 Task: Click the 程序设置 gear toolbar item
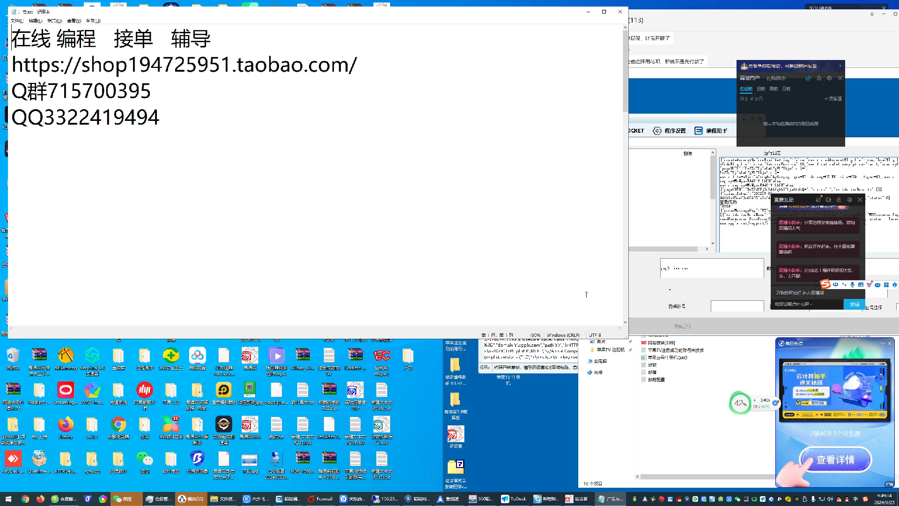[670, 131]
